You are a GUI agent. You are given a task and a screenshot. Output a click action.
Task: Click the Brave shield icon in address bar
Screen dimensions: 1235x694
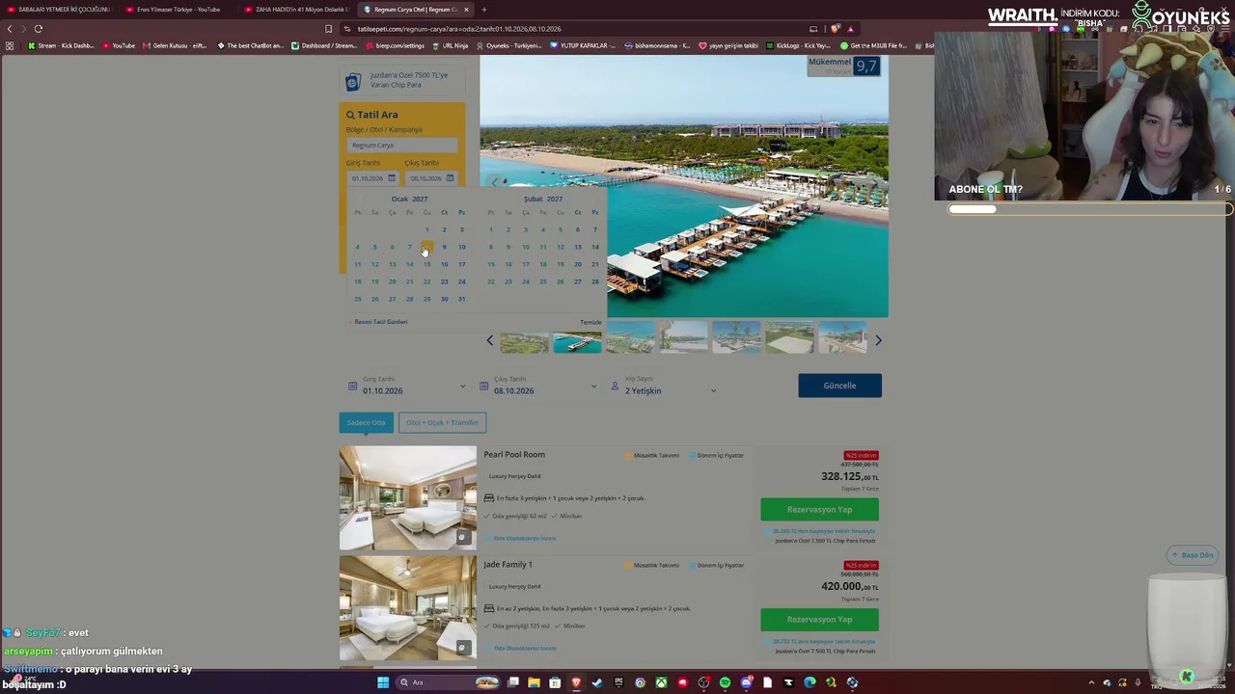click(836, 29)
